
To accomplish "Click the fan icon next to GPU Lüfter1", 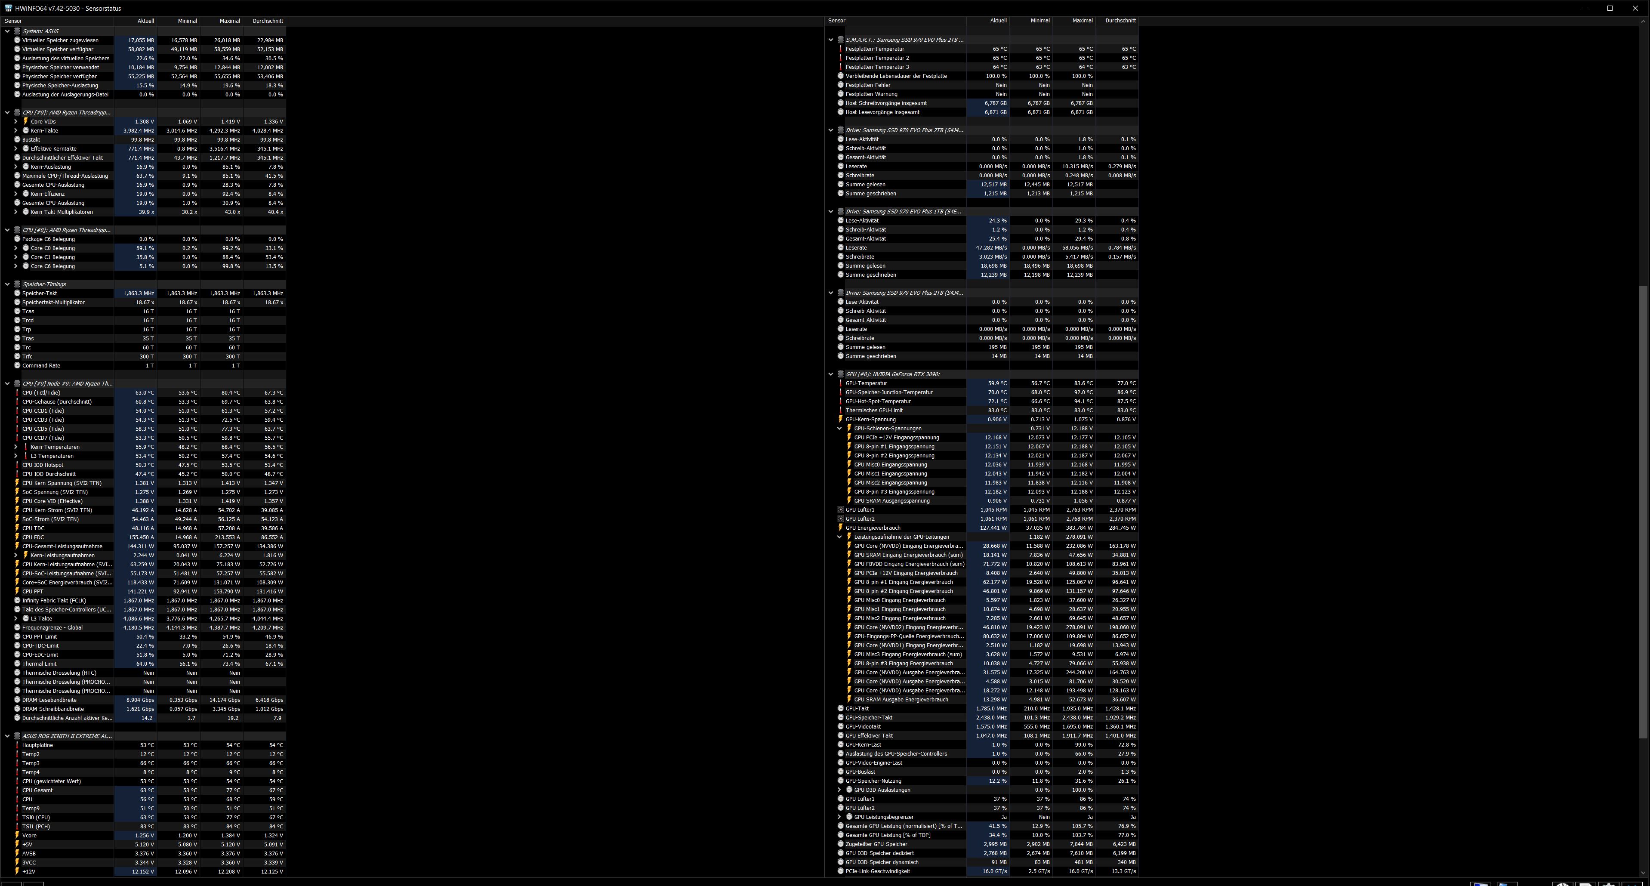I will click(x=840, y=510).
